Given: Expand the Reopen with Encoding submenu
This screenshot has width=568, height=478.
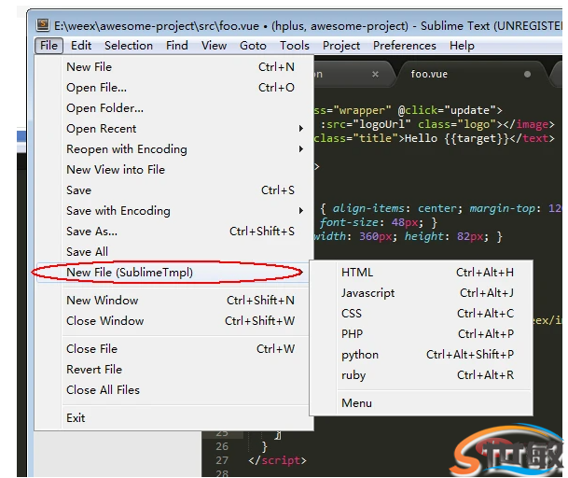Looking at the screenshot, I should point(173,149).
